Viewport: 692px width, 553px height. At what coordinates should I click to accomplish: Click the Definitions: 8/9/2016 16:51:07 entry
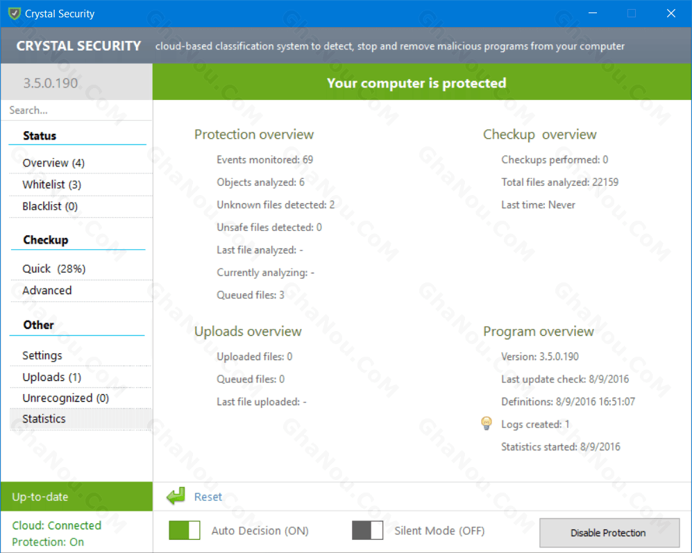[x=568, y=402]
